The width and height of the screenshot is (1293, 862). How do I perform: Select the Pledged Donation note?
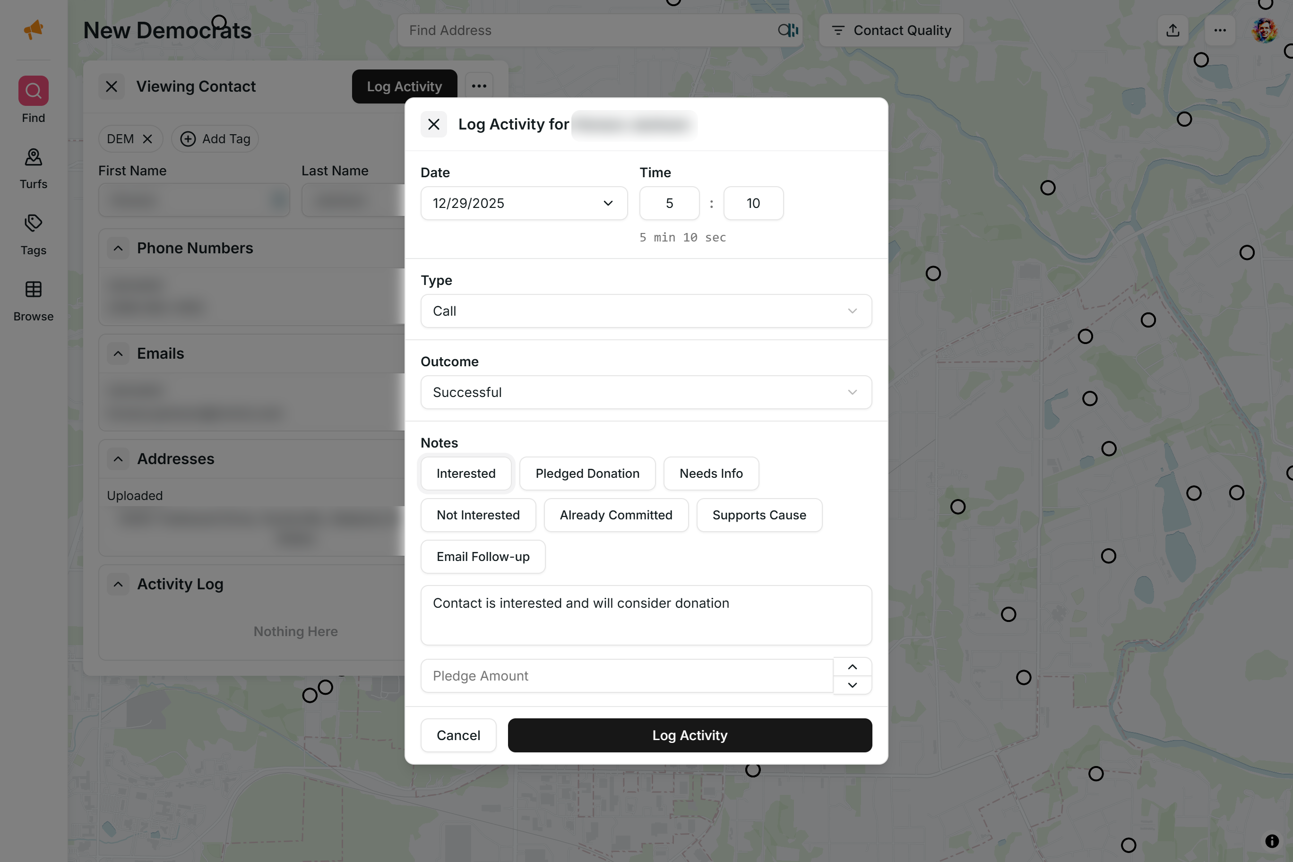point(587,474)
